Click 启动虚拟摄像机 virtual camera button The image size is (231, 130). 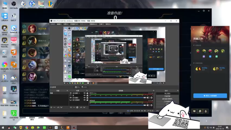[167, 99]
